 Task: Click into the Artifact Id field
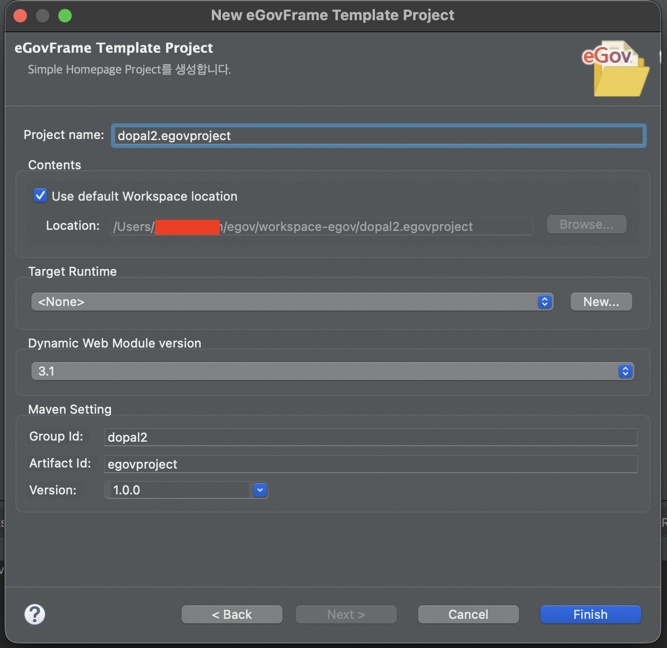(x=370, y=464)
